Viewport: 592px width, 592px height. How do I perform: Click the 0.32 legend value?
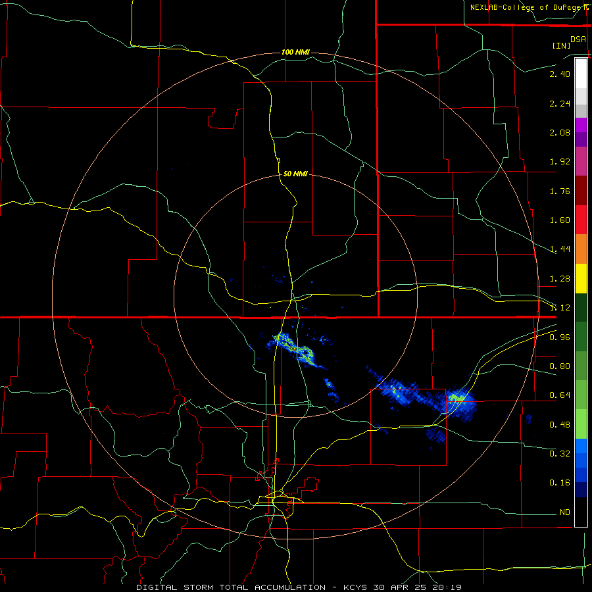click(560, 453)
